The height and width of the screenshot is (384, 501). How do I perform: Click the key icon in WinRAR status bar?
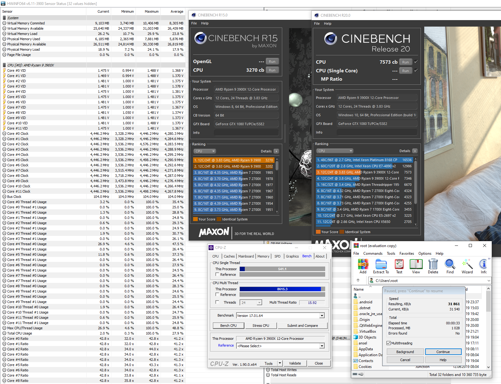pos(361,374)
